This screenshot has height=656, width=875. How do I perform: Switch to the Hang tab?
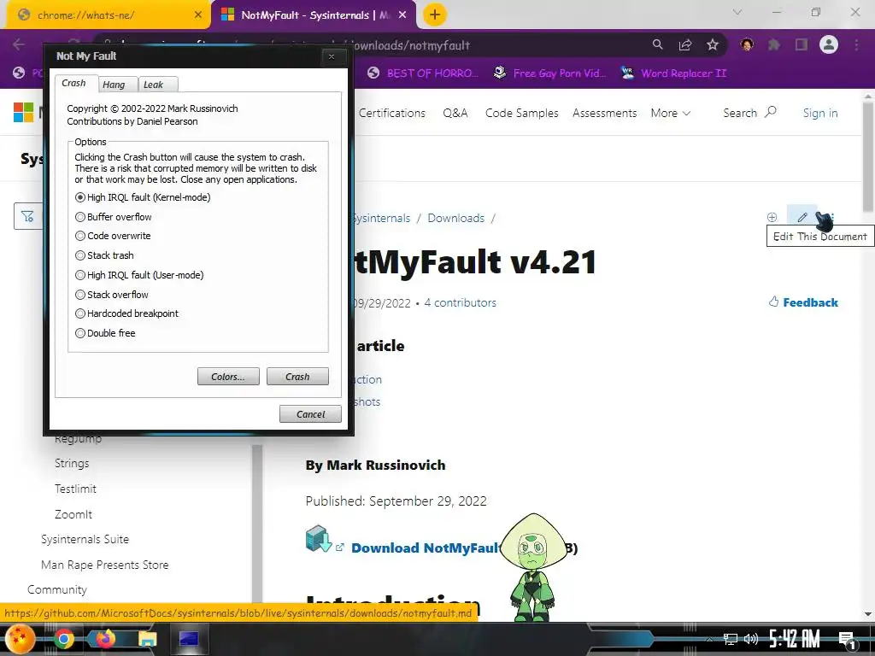pyautogui.click(x=116, y=85)
